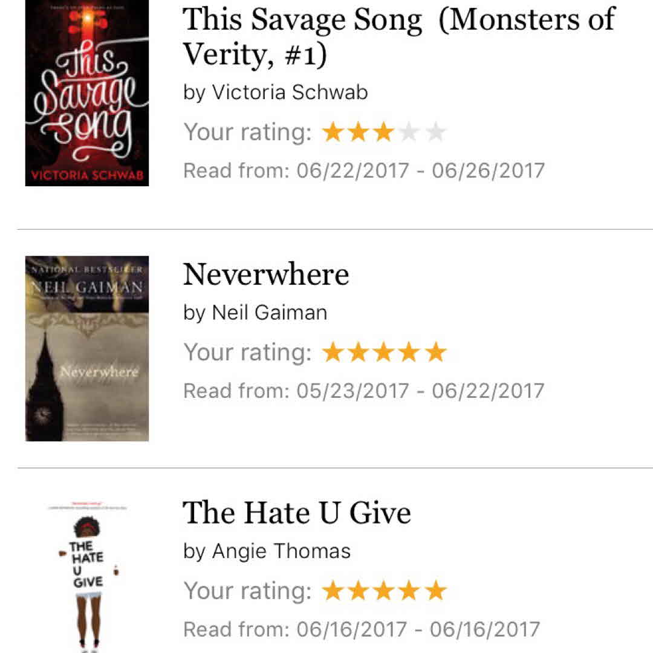The height and width of the screenshot is (653, 653).
Task: View Angie Thomas author profile
Action: coord(281,551)
